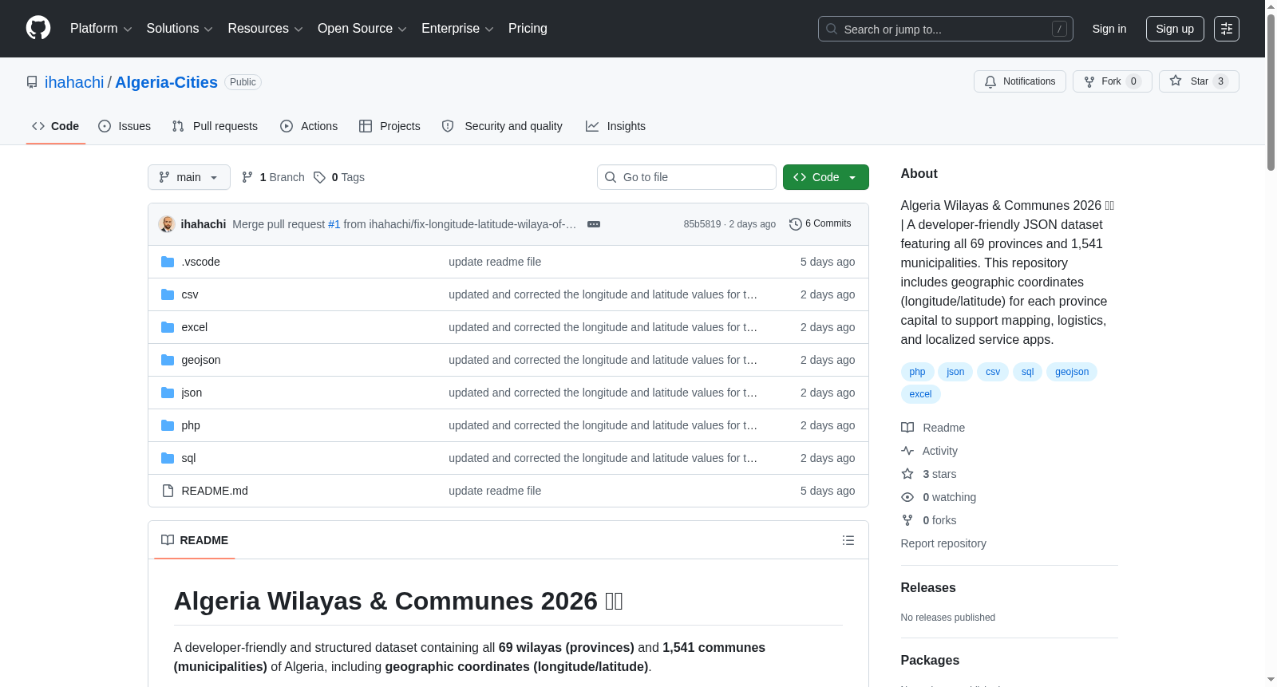
Task: Click the json topic tag
Action: pyautogui.click(x=956, y=372)
